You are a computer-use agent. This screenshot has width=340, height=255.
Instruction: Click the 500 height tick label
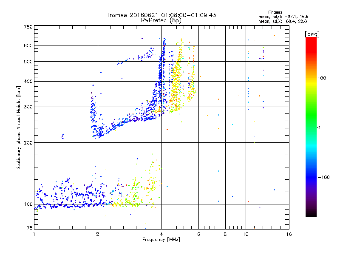click(28, 62)
